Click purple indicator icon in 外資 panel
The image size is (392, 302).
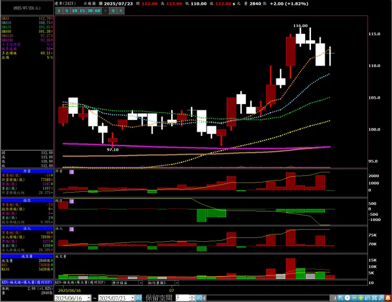[72, 172]
